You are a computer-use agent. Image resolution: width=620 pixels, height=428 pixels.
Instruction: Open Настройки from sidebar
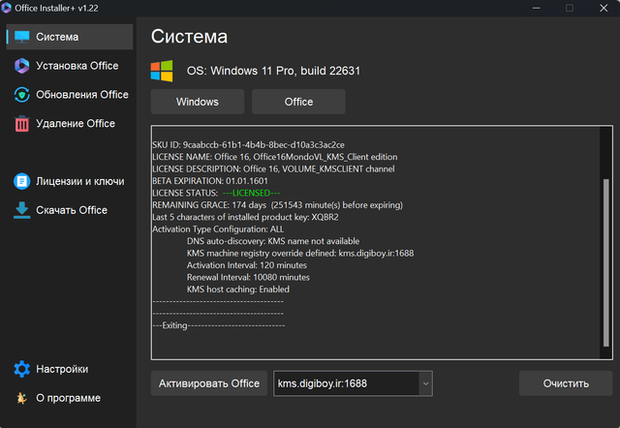[70, 369]
